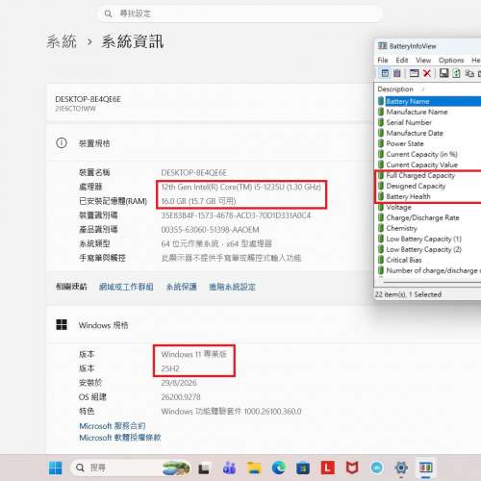Open the Microsoft 服務合約 link
This screenshot has height=481, width=481.
(x=113, y=426)
